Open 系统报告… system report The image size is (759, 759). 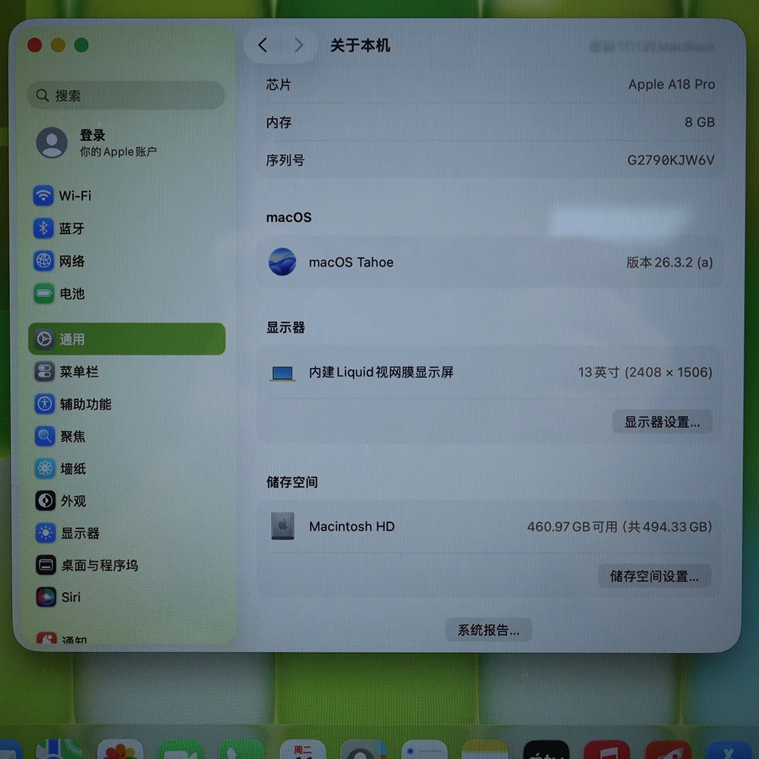click(x=488, y=630)
